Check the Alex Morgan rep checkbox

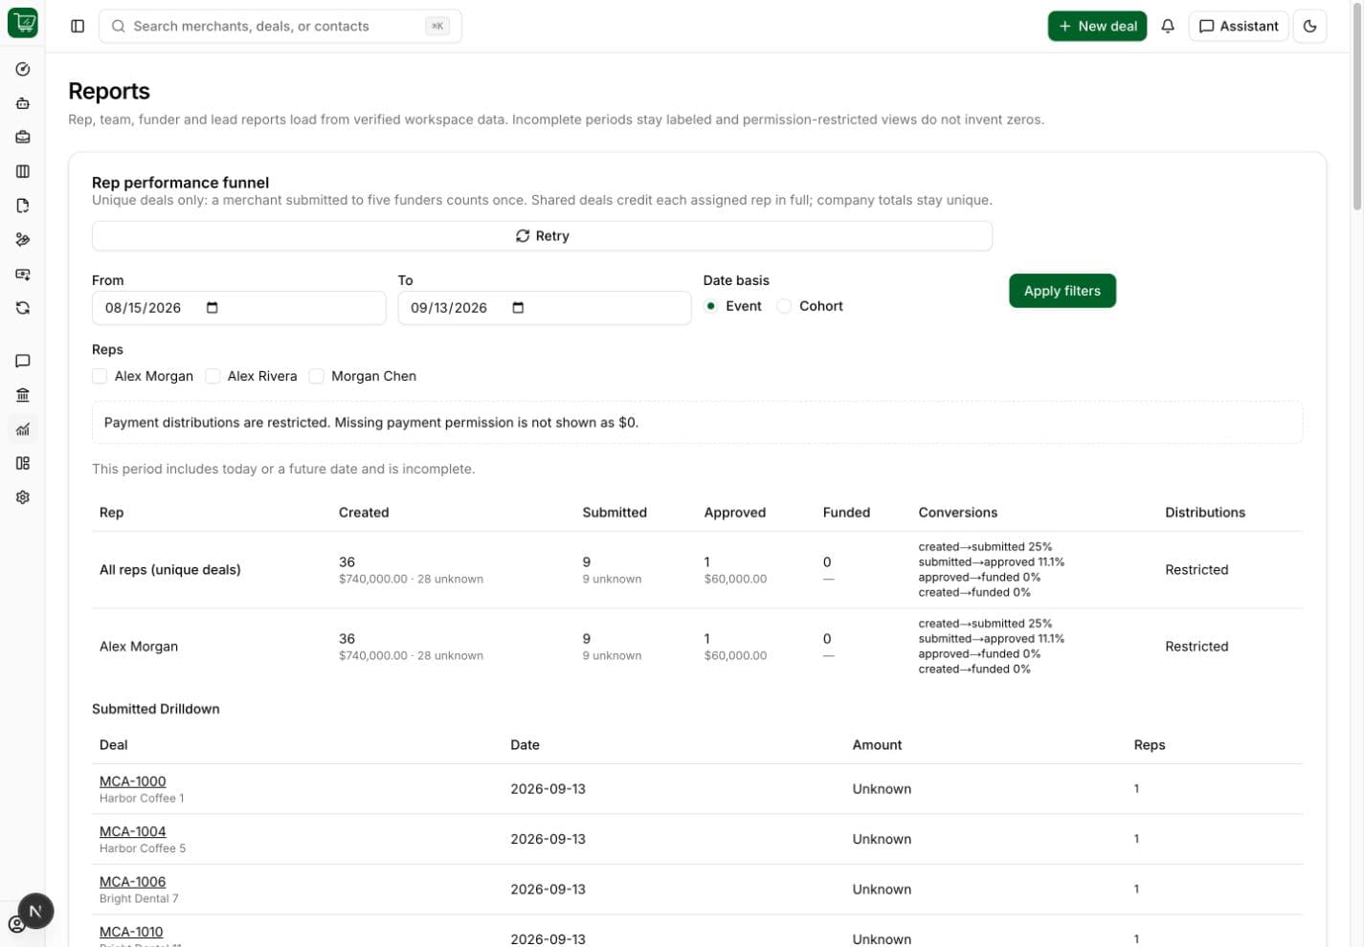(100, 376)
